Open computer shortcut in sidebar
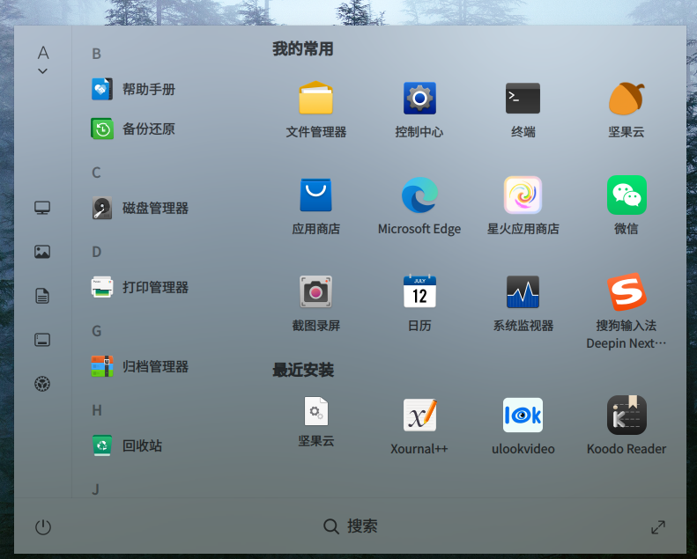The width and height of the screenshot is (697, 559). pyautogui.click(x=42, y=208)
